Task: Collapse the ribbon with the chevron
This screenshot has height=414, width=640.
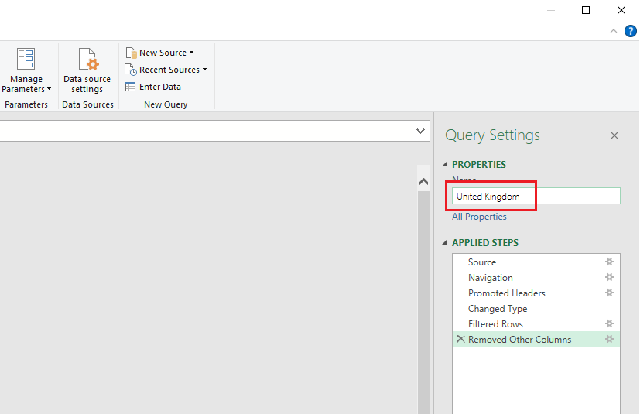Action: pyautogui.click(x=614, y=32)
